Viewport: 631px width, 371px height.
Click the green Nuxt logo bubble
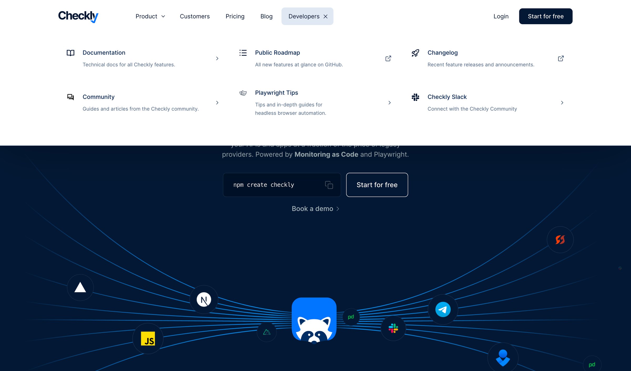click(x=267, y=332)
